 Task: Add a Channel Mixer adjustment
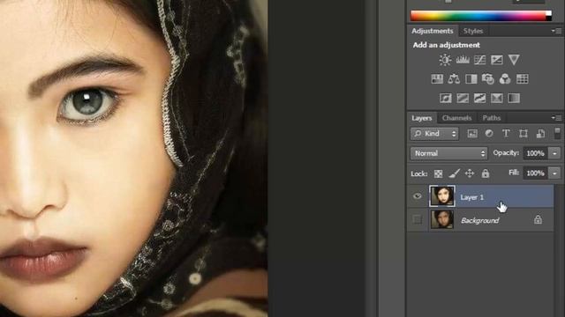(x=505, y=79)
